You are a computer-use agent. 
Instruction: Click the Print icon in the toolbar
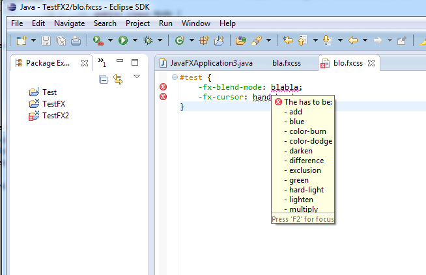pos(76,40)
